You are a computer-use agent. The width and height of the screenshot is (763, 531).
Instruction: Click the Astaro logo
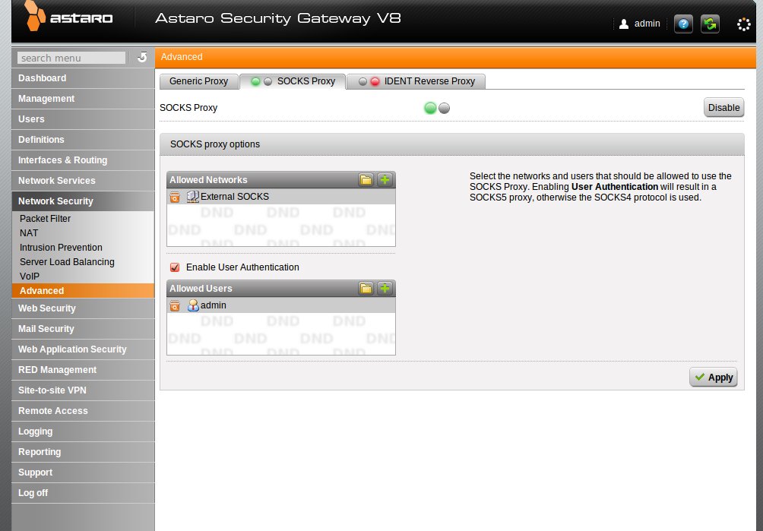[x=68, y=17]
